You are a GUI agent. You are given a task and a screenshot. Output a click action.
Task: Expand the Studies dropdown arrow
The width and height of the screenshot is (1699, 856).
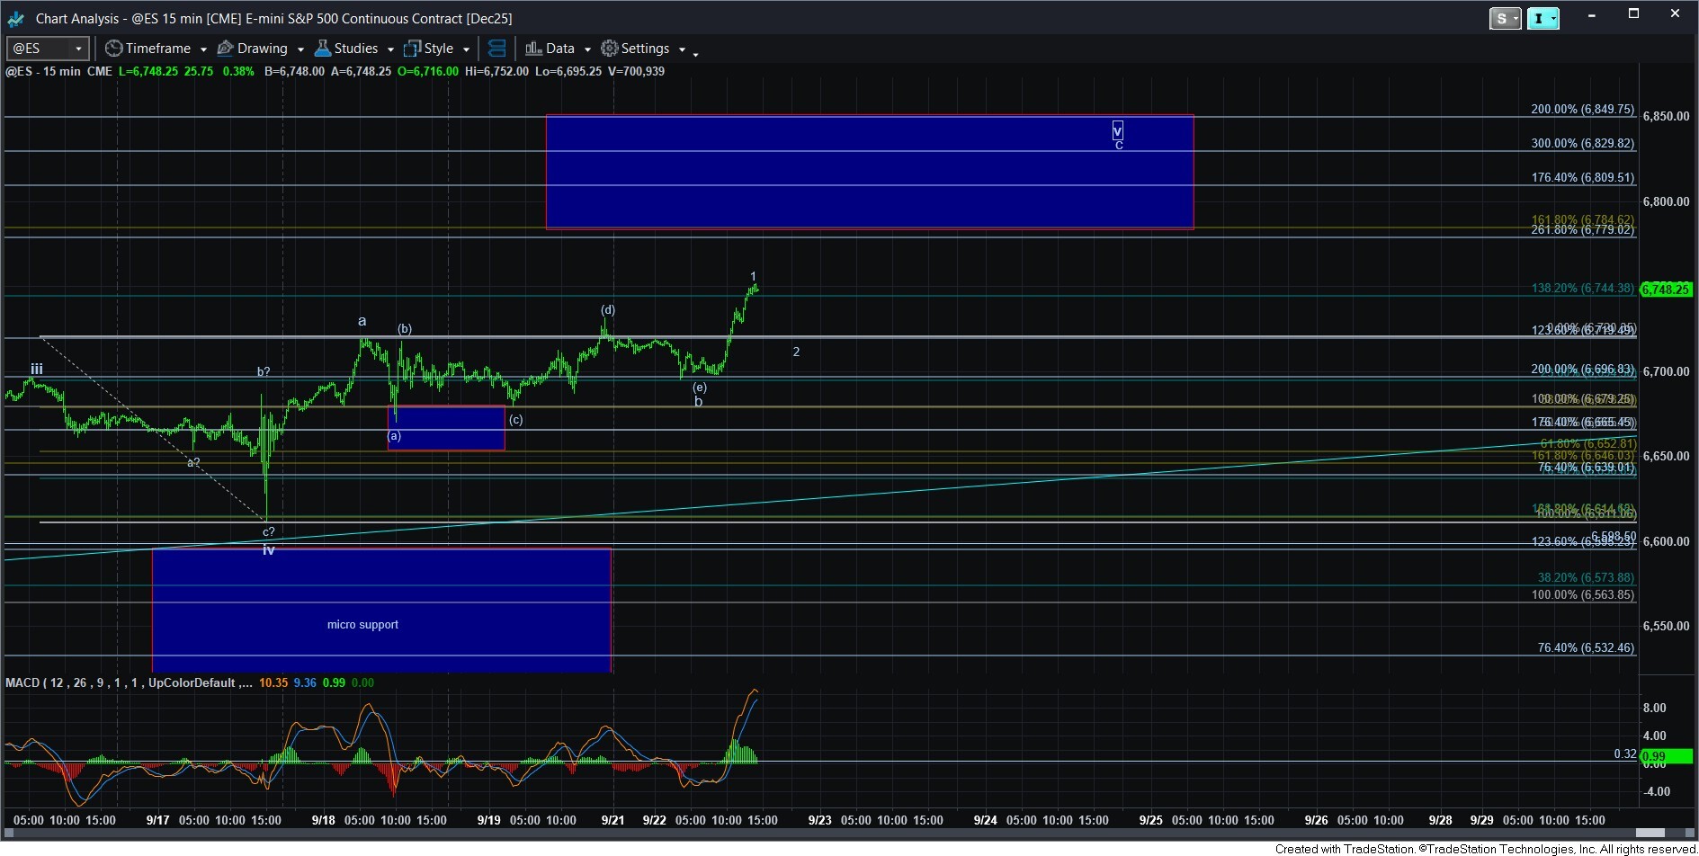point(390,49)
